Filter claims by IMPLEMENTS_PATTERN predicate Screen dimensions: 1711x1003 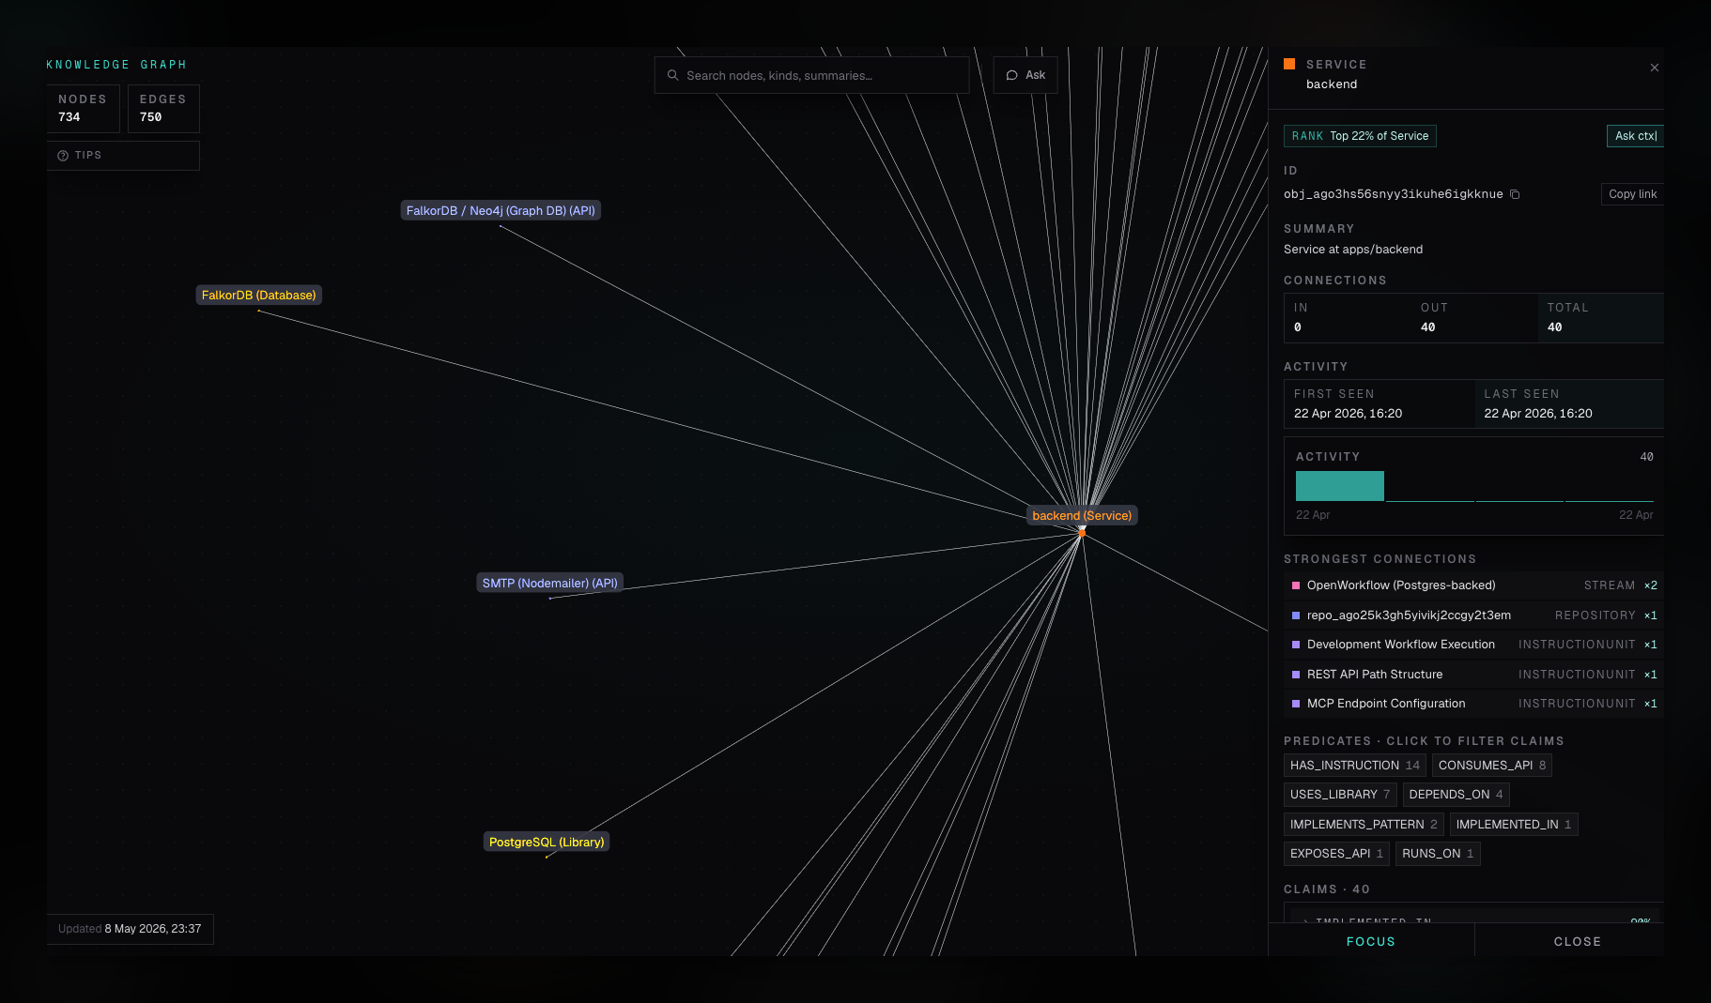1364,825
